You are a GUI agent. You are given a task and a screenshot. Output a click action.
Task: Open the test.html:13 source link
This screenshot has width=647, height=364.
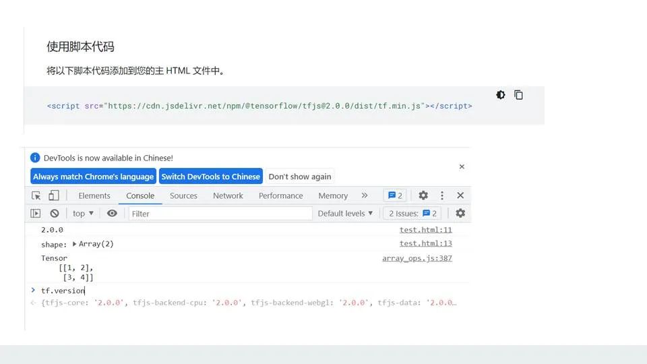coord(425,243)
